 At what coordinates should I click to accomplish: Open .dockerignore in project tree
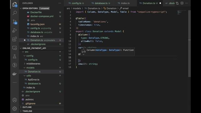tap(41, 91)
